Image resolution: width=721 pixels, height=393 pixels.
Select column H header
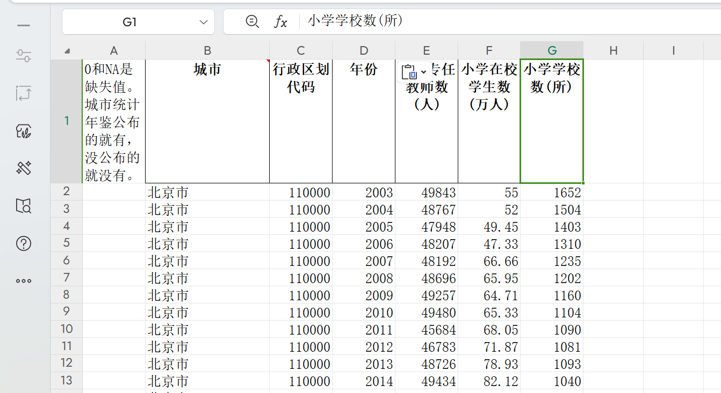tap(613, 50)
